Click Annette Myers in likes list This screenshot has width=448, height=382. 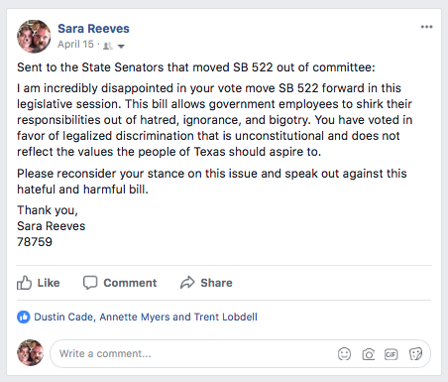click(x=135, y=317)
